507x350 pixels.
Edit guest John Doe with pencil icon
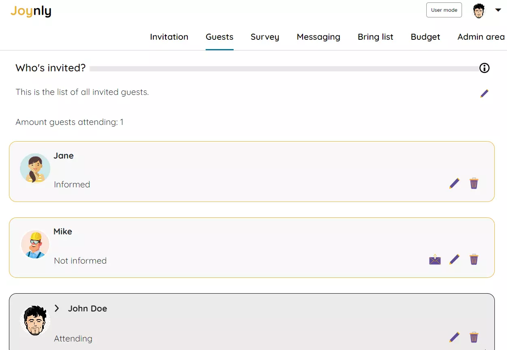[454, 337]
